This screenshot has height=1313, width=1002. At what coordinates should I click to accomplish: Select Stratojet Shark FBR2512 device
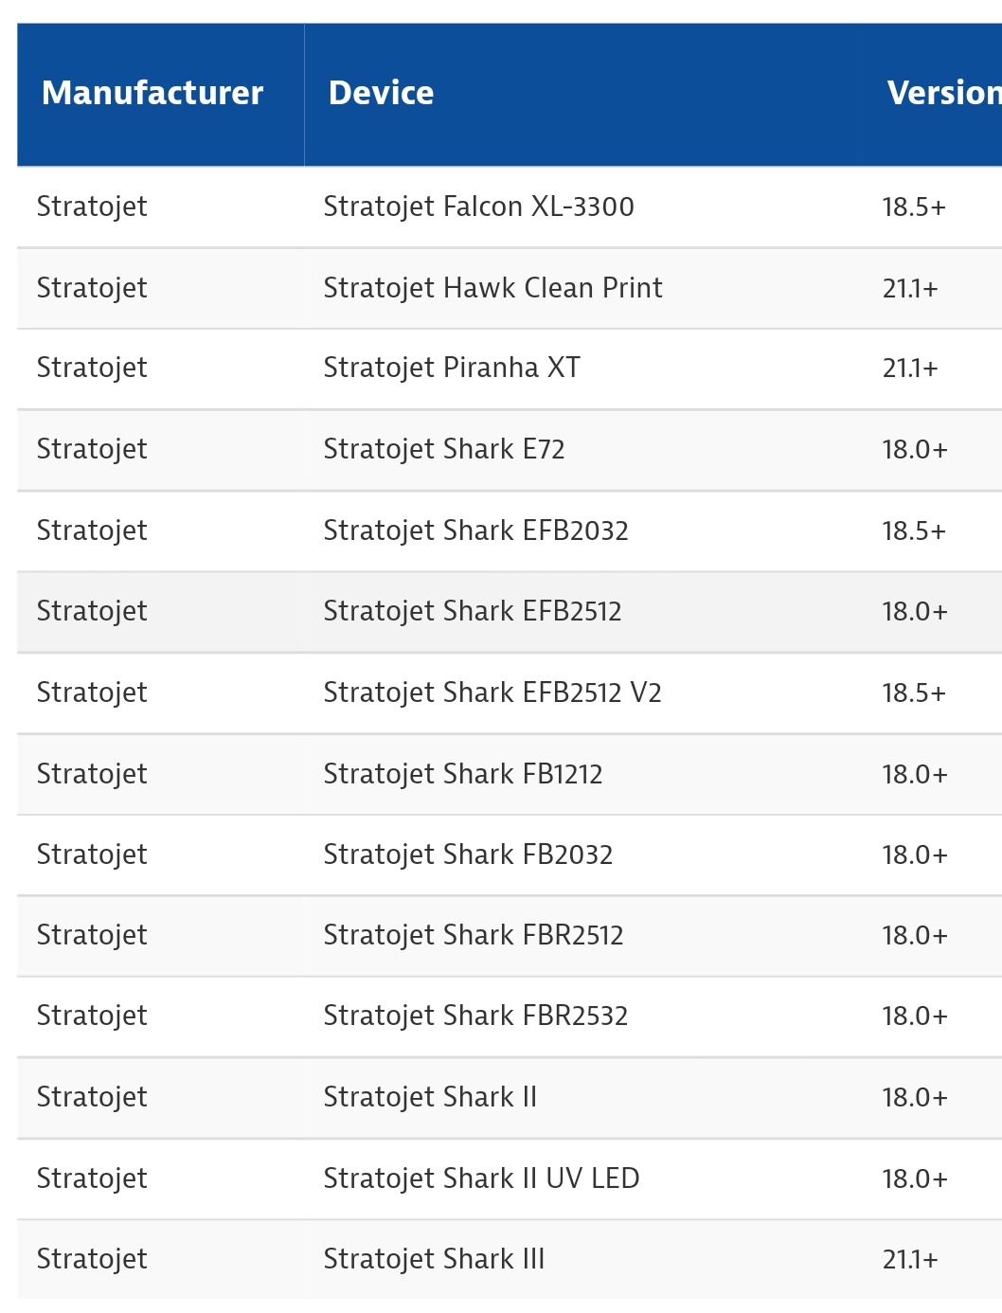point(474,935)
